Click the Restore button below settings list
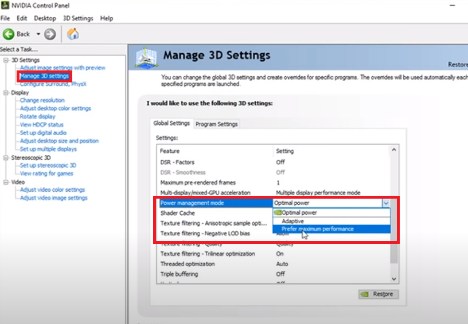Screen dimensions: 468x324 point(379,294)
